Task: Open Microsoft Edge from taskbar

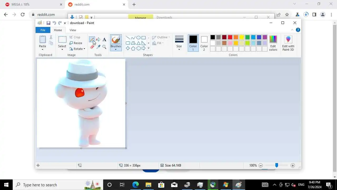Action: (x=135, y=185)
